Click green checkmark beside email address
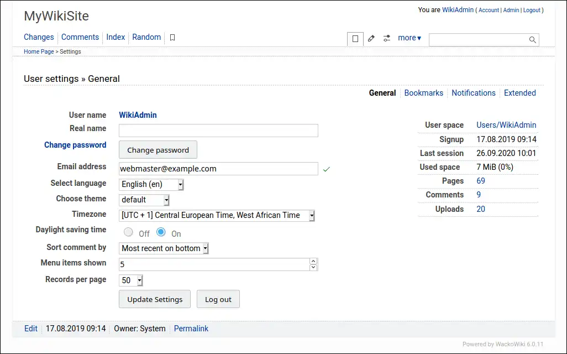Screen dimensions: 567x354 327,169
